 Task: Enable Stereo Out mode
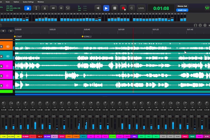[x=182, y=6]
